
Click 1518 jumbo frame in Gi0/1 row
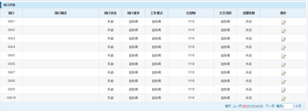tap(191, 21)
